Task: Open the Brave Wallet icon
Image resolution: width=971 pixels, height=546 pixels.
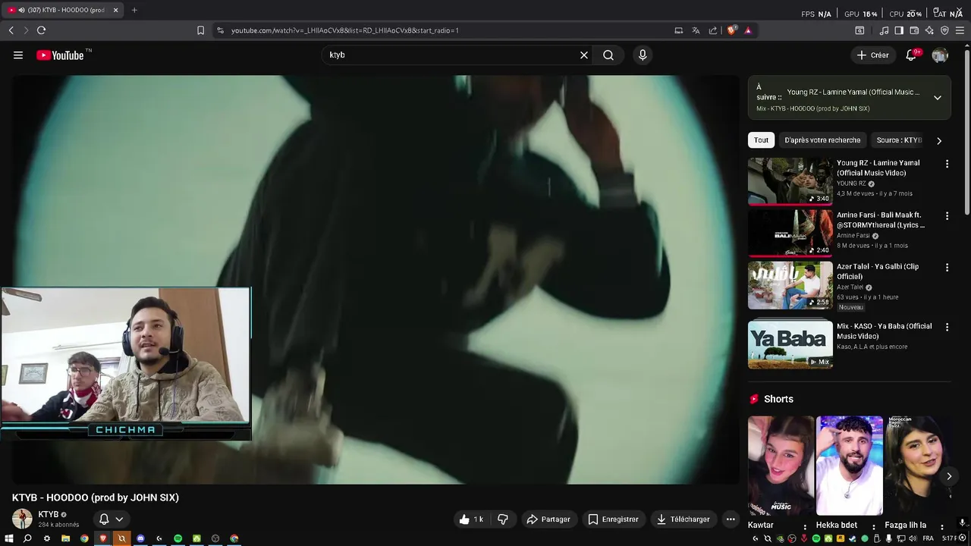Action: (x=914, y=30)
